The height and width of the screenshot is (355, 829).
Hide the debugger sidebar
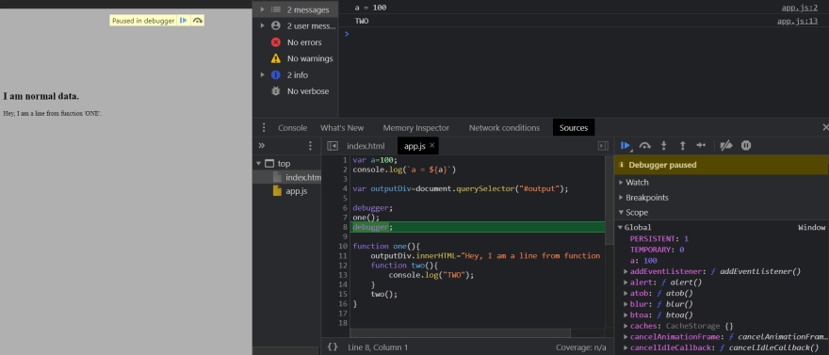603,146
